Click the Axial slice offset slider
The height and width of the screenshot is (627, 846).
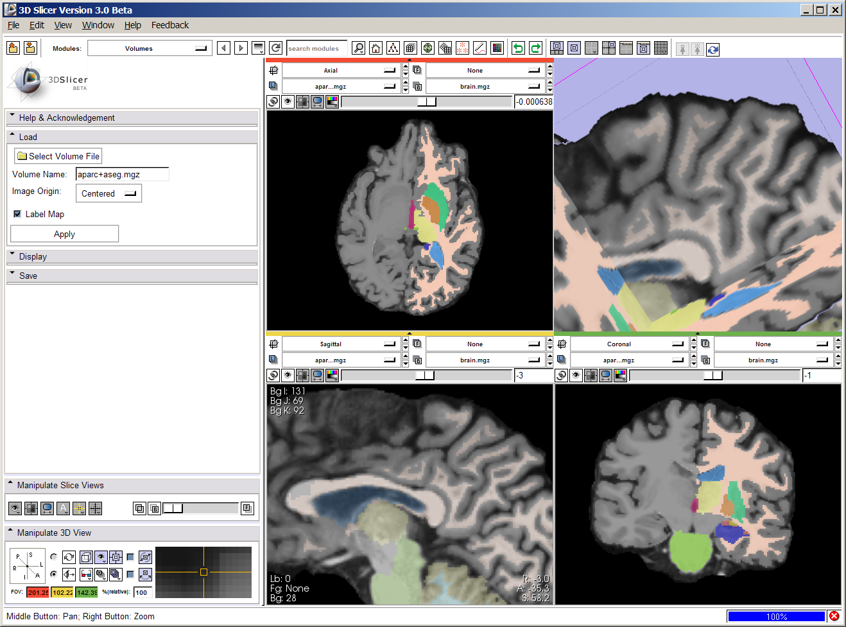(427, 102)
